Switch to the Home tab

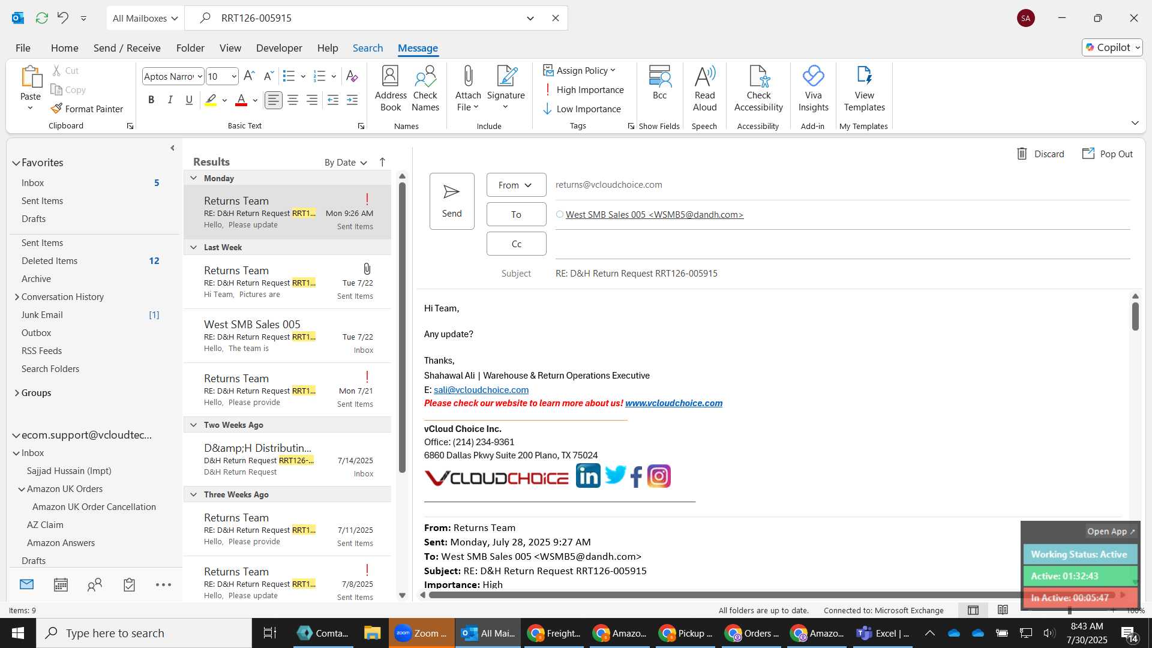64,47
